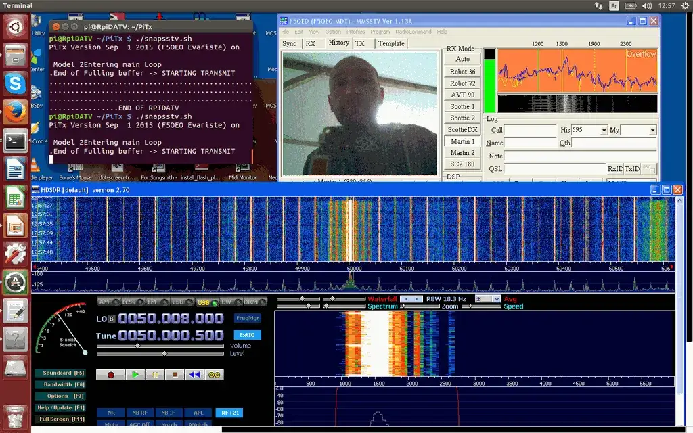Expand the My report dropdown in MMSSTV
The width and height of the screenshot is (693, 433).
652,130
